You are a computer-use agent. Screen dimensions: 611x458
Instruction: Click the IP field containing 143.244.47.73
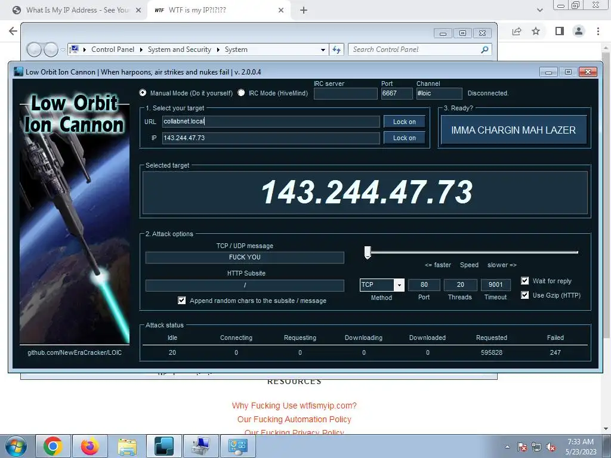271,138
